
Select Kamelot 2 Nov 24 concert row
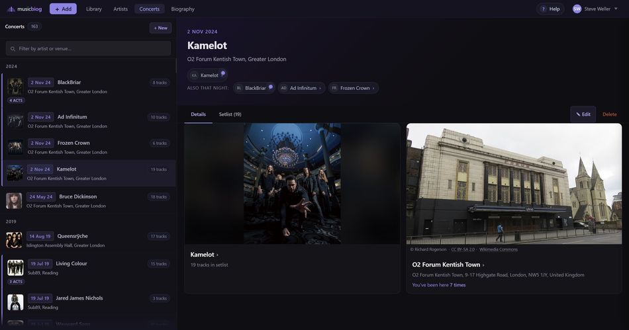89,173
